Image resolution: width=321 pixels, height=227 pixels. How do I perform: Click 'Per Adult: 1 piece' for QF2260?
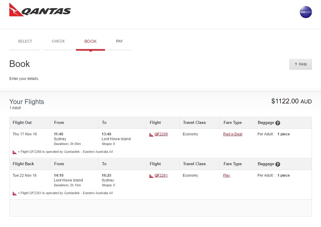(274, 134)
